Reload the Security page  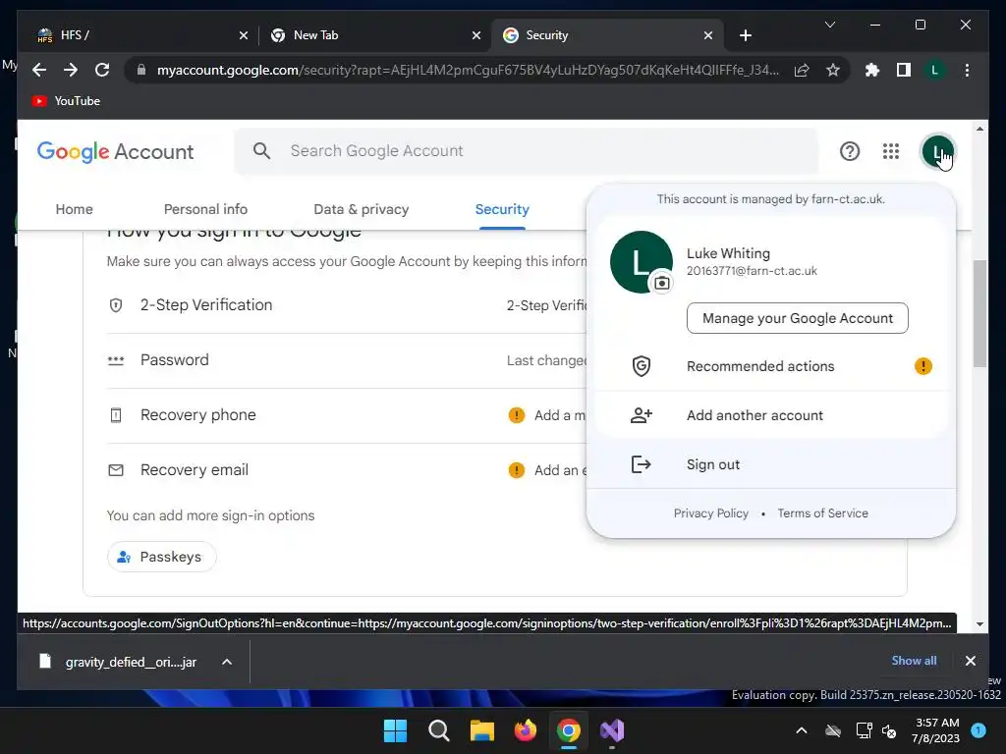click(x=102, y=70)
